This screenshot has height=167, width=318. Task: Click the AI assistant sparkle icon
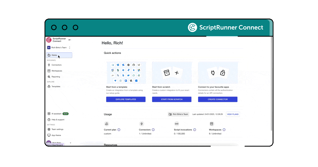[49, 114]
